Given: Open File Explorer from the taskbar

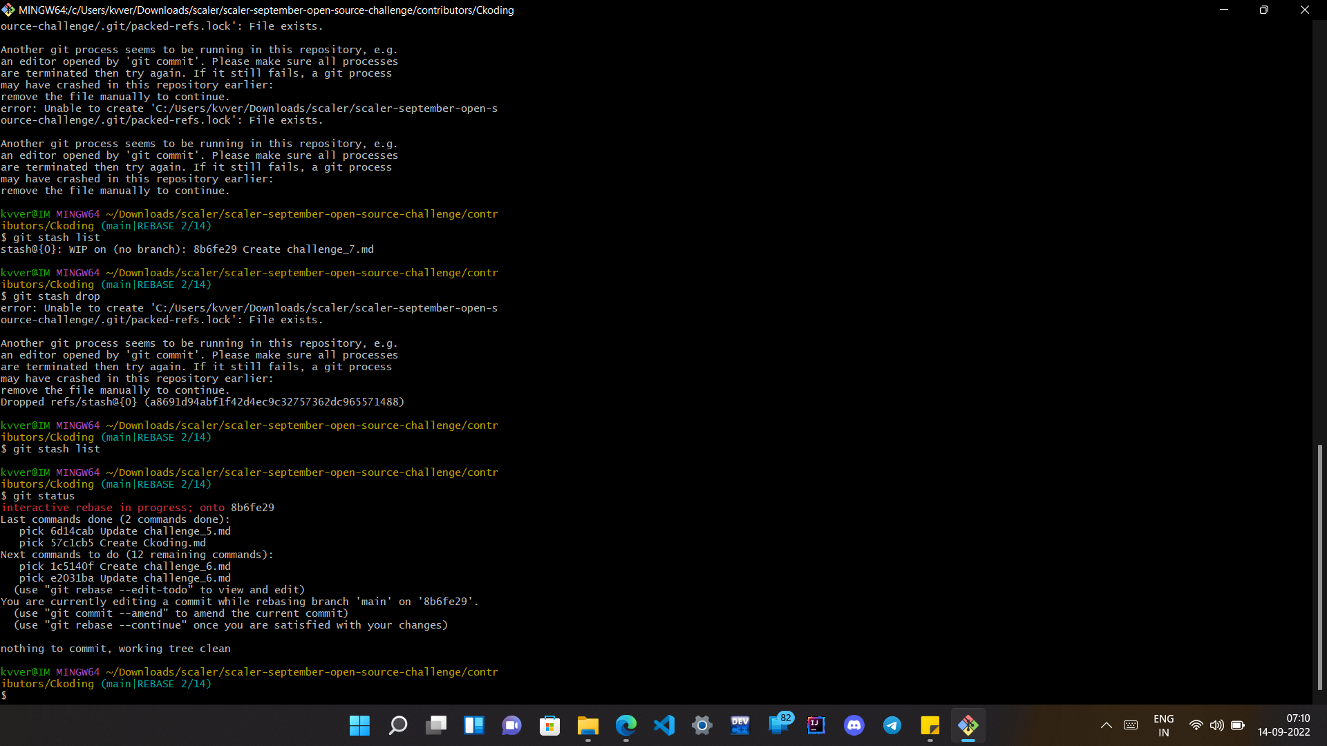Looking at the screenshot, I should point(587,725).
